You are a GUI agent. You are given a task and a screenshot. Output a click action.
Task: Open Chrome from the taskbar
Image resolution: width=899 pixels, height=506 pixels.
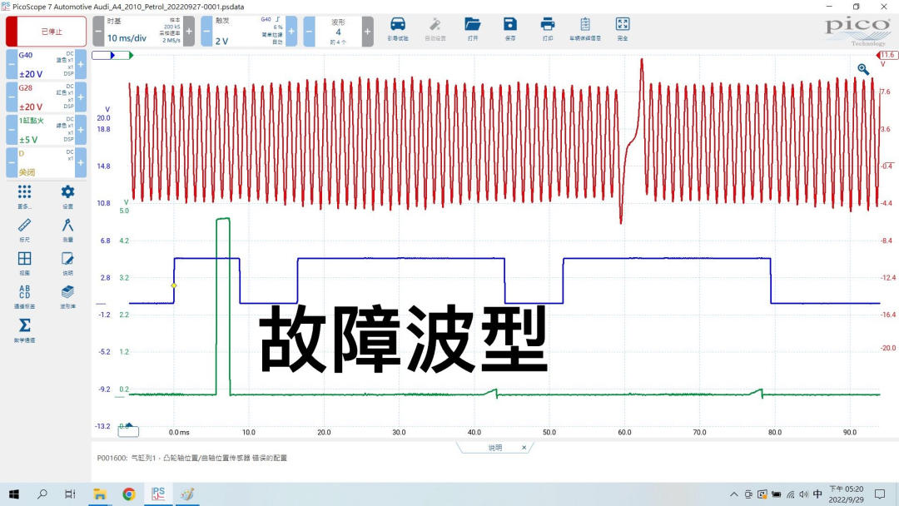pos(129,494)
